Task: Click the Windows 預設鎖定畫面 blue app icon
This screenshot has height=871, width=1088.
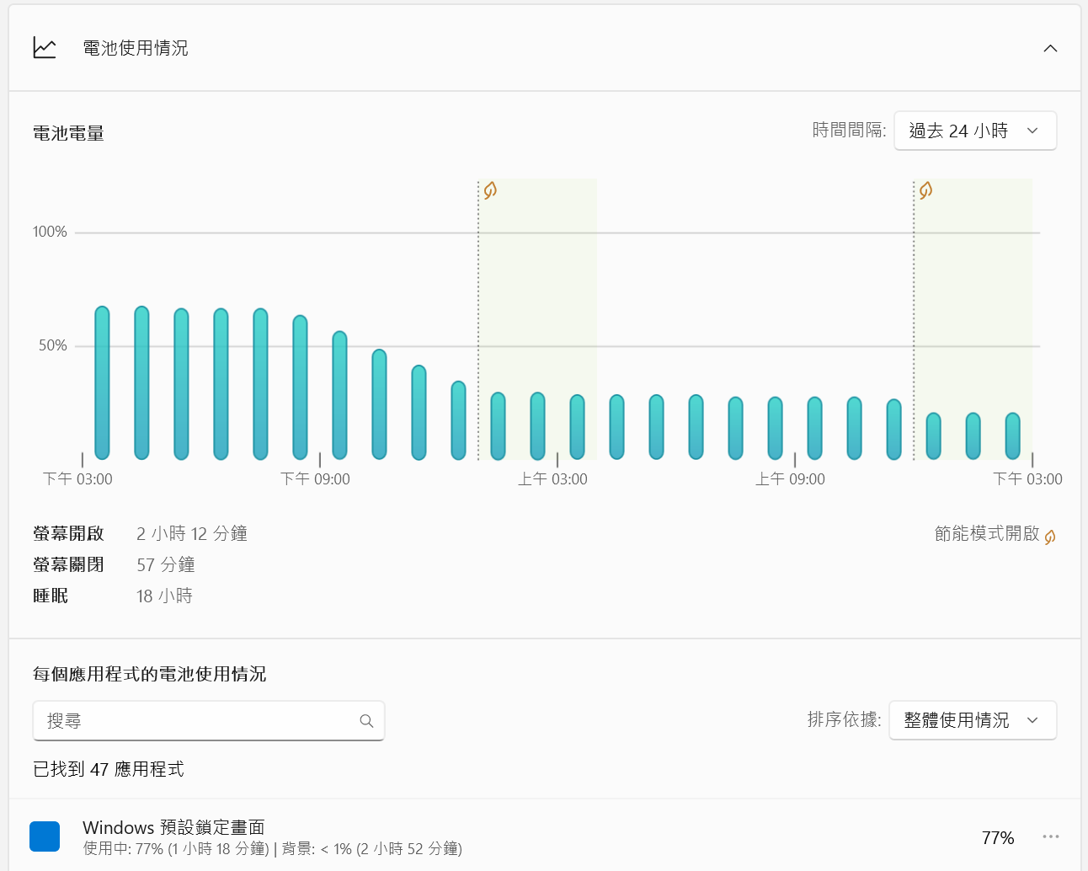Action: [45, 836]
